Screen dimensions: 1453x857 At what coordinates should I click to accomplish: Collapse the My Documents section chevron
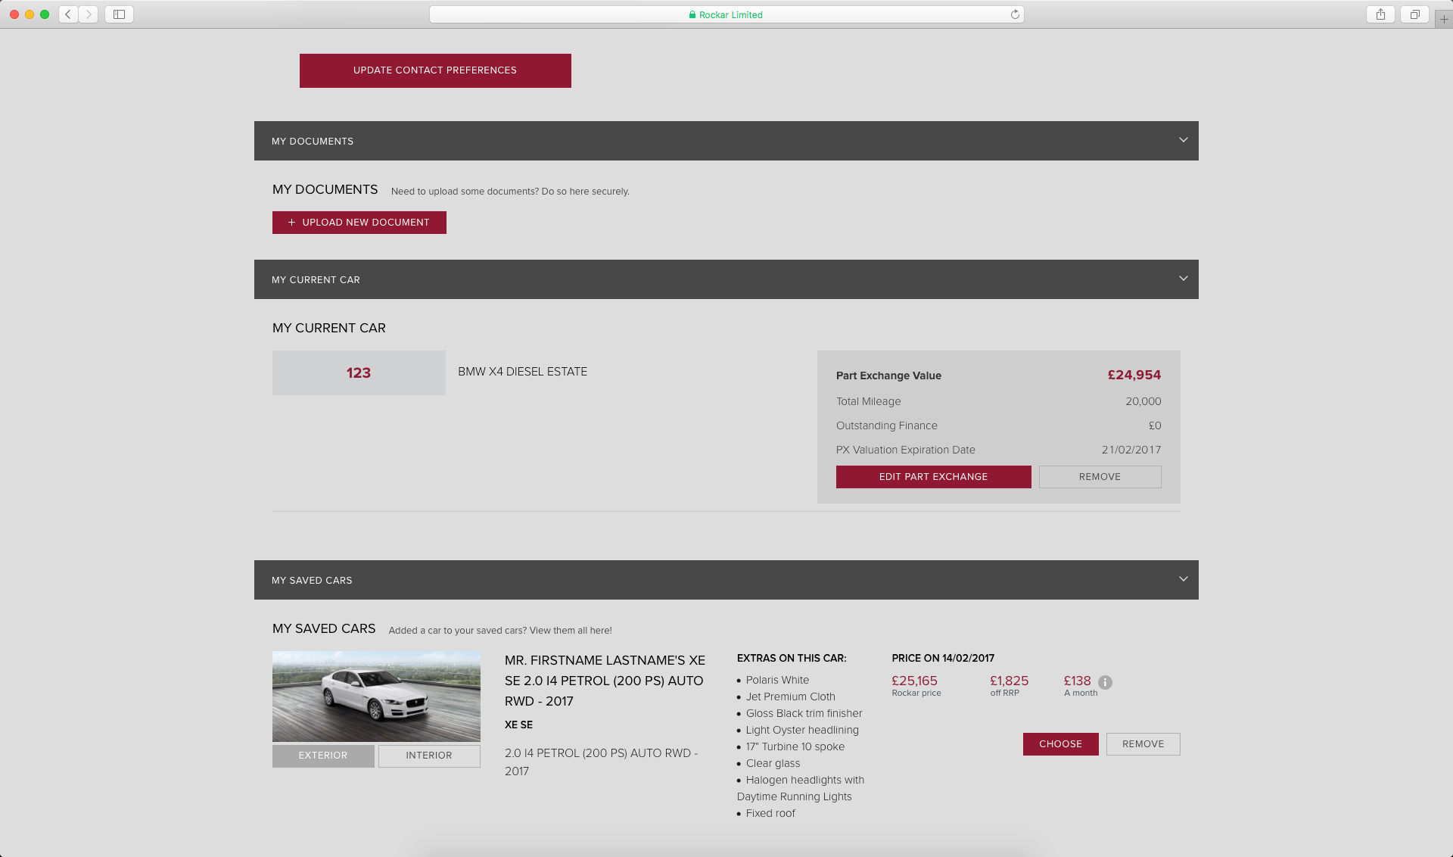coord(1183,140)
